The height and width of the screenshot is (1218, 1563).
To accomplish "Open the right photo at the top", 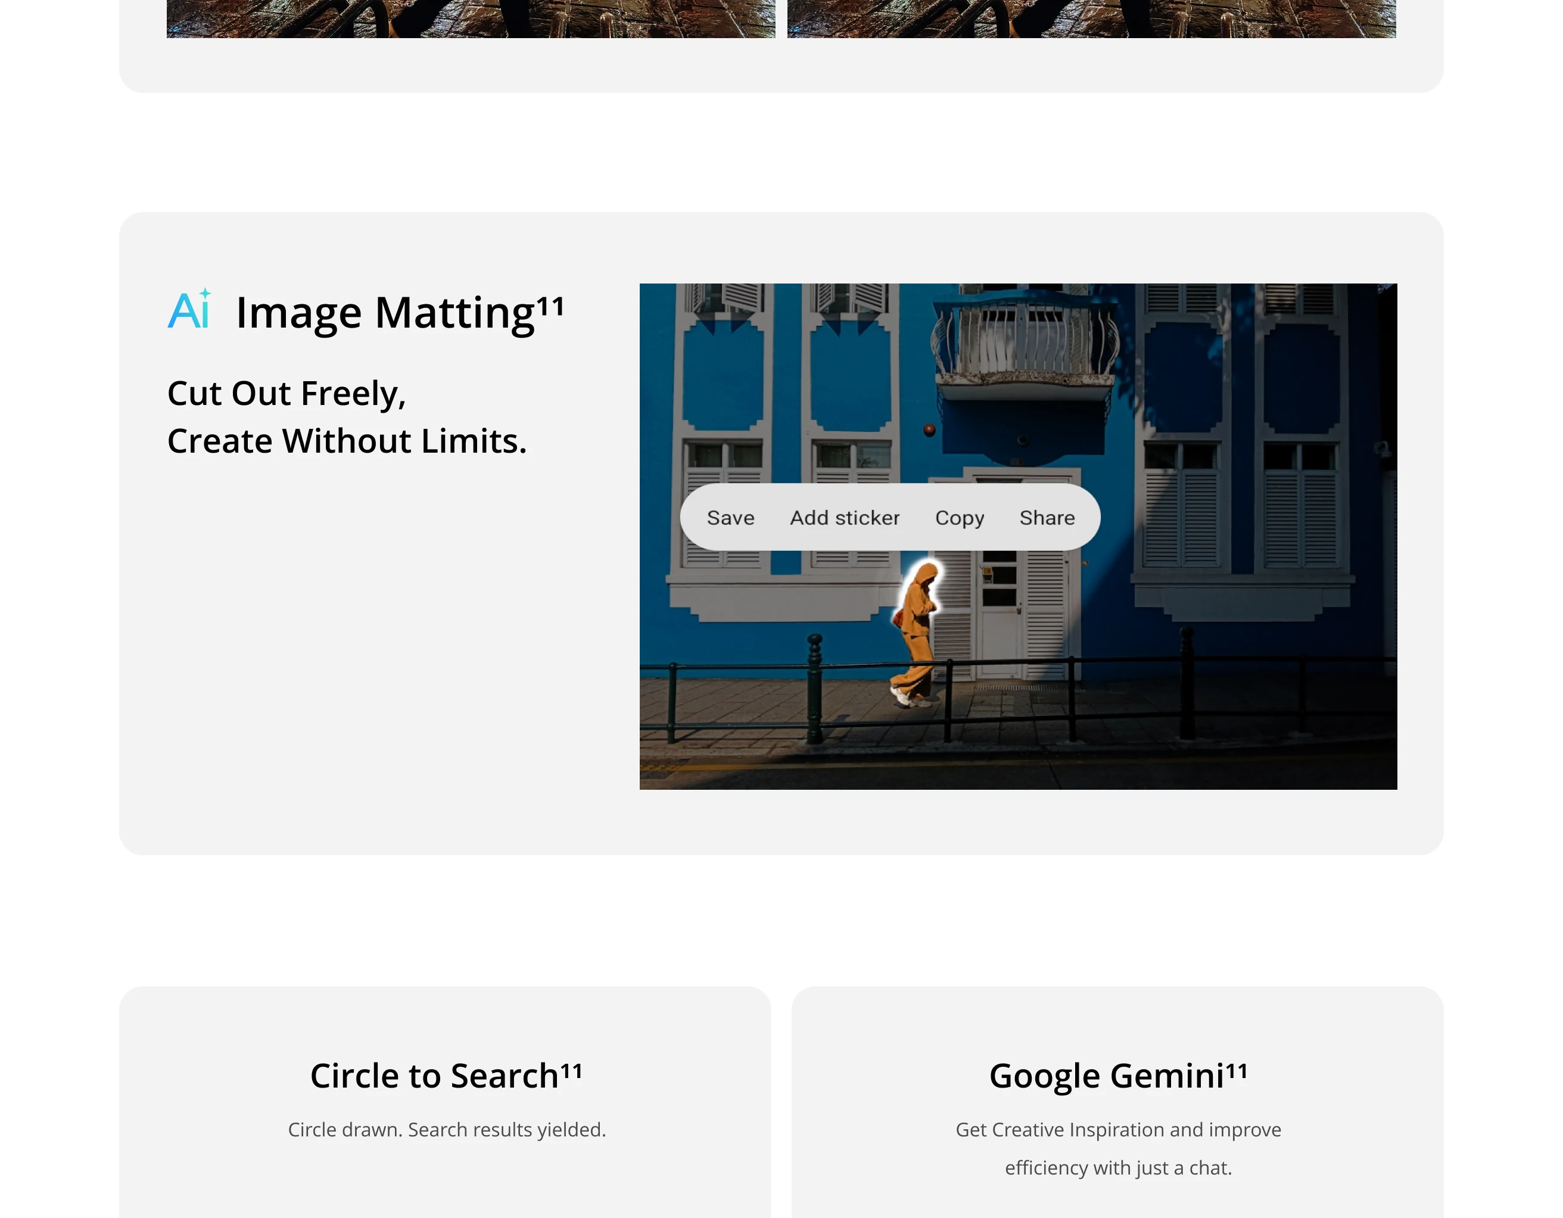I will pyautogui.click(x=1091, y=18).
